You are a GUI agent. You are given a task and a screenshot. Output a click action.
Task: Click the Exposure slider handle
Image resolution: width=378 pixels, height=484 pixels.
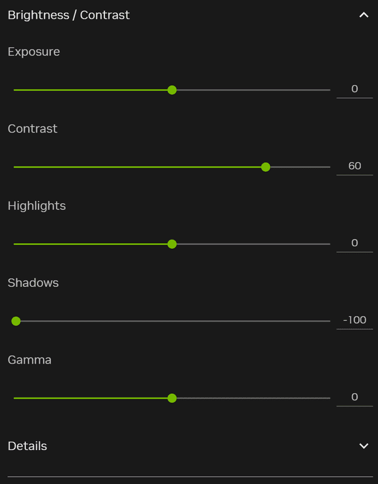point(172,90)
